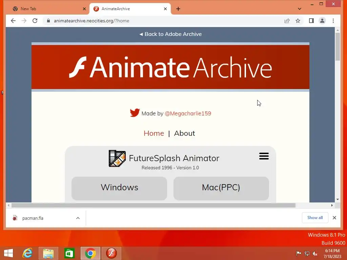Click the horizontal scroll right arrow

point(332,205)
